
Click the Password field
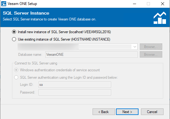pyautogui.click(x=75, y=92)
